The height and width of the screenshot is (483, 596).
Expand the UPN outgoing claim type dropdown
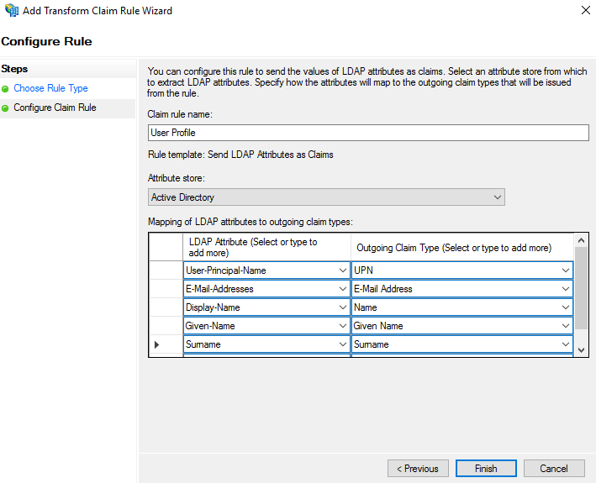(x=565, y=270)
